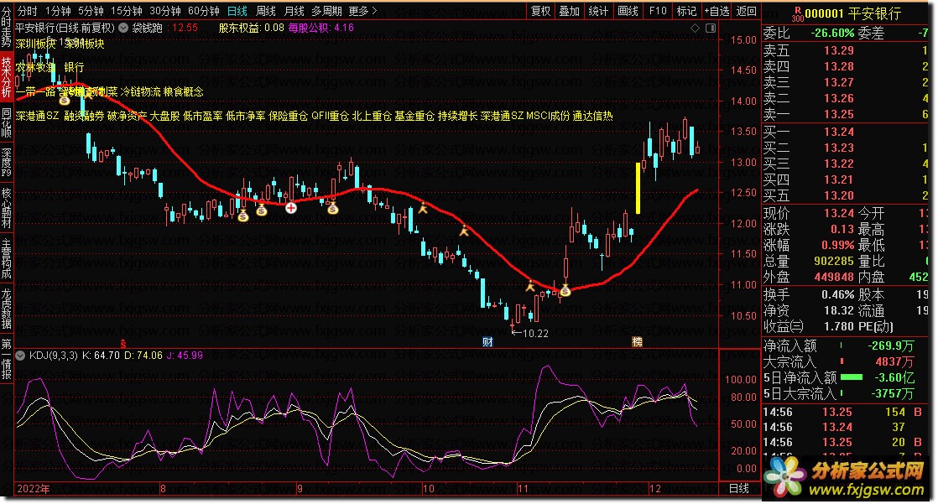Click the QFII重仓 tag
938x504 pixels.
(331, 116)
